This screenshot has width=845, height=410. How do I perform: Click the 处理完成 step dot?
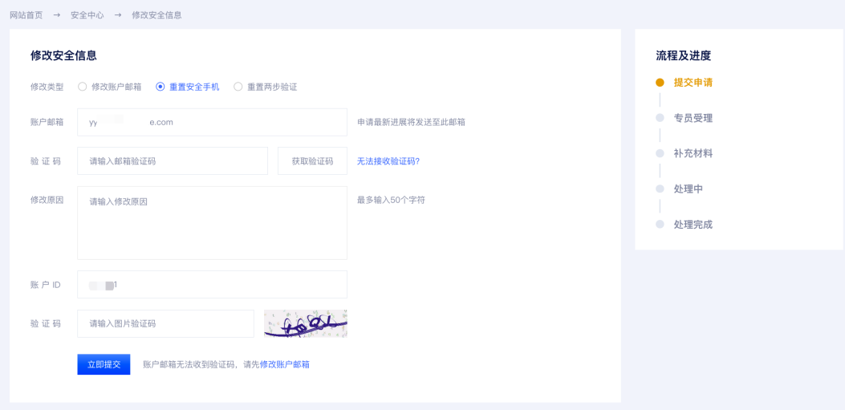click(660, 225)
